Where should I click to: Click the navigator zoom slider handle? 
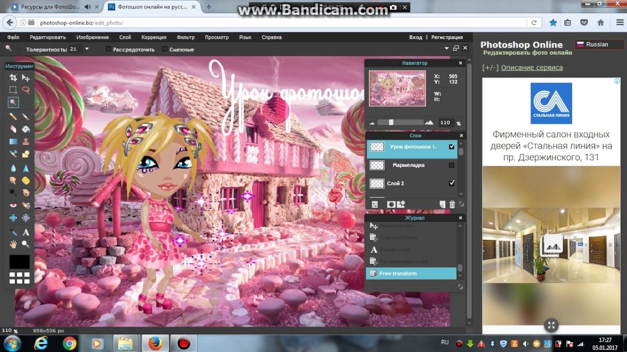(x=391, y=122)
